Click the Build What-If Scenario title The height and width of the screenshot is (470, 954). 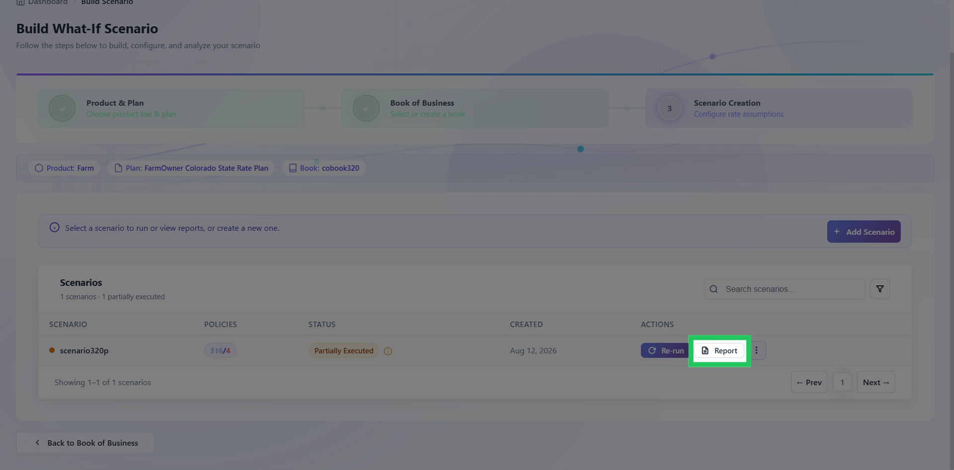pyautogui.click(x=87, y=29)
